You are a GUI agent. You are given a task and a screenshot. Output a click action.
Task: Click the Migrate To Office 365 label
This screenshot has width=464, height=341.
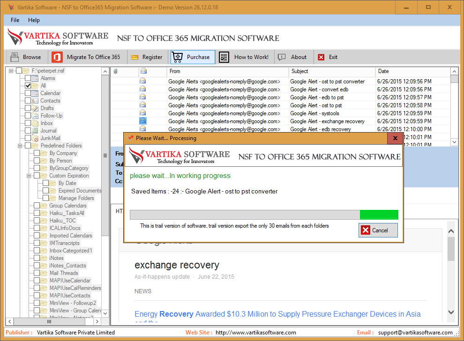tap(94, 57)
